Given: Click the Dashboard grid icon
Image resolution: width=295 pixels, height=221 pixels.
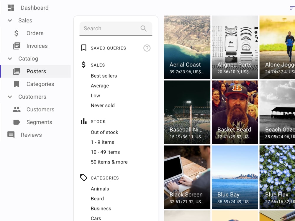Looking at the screenshot, I should coord(11,8).
